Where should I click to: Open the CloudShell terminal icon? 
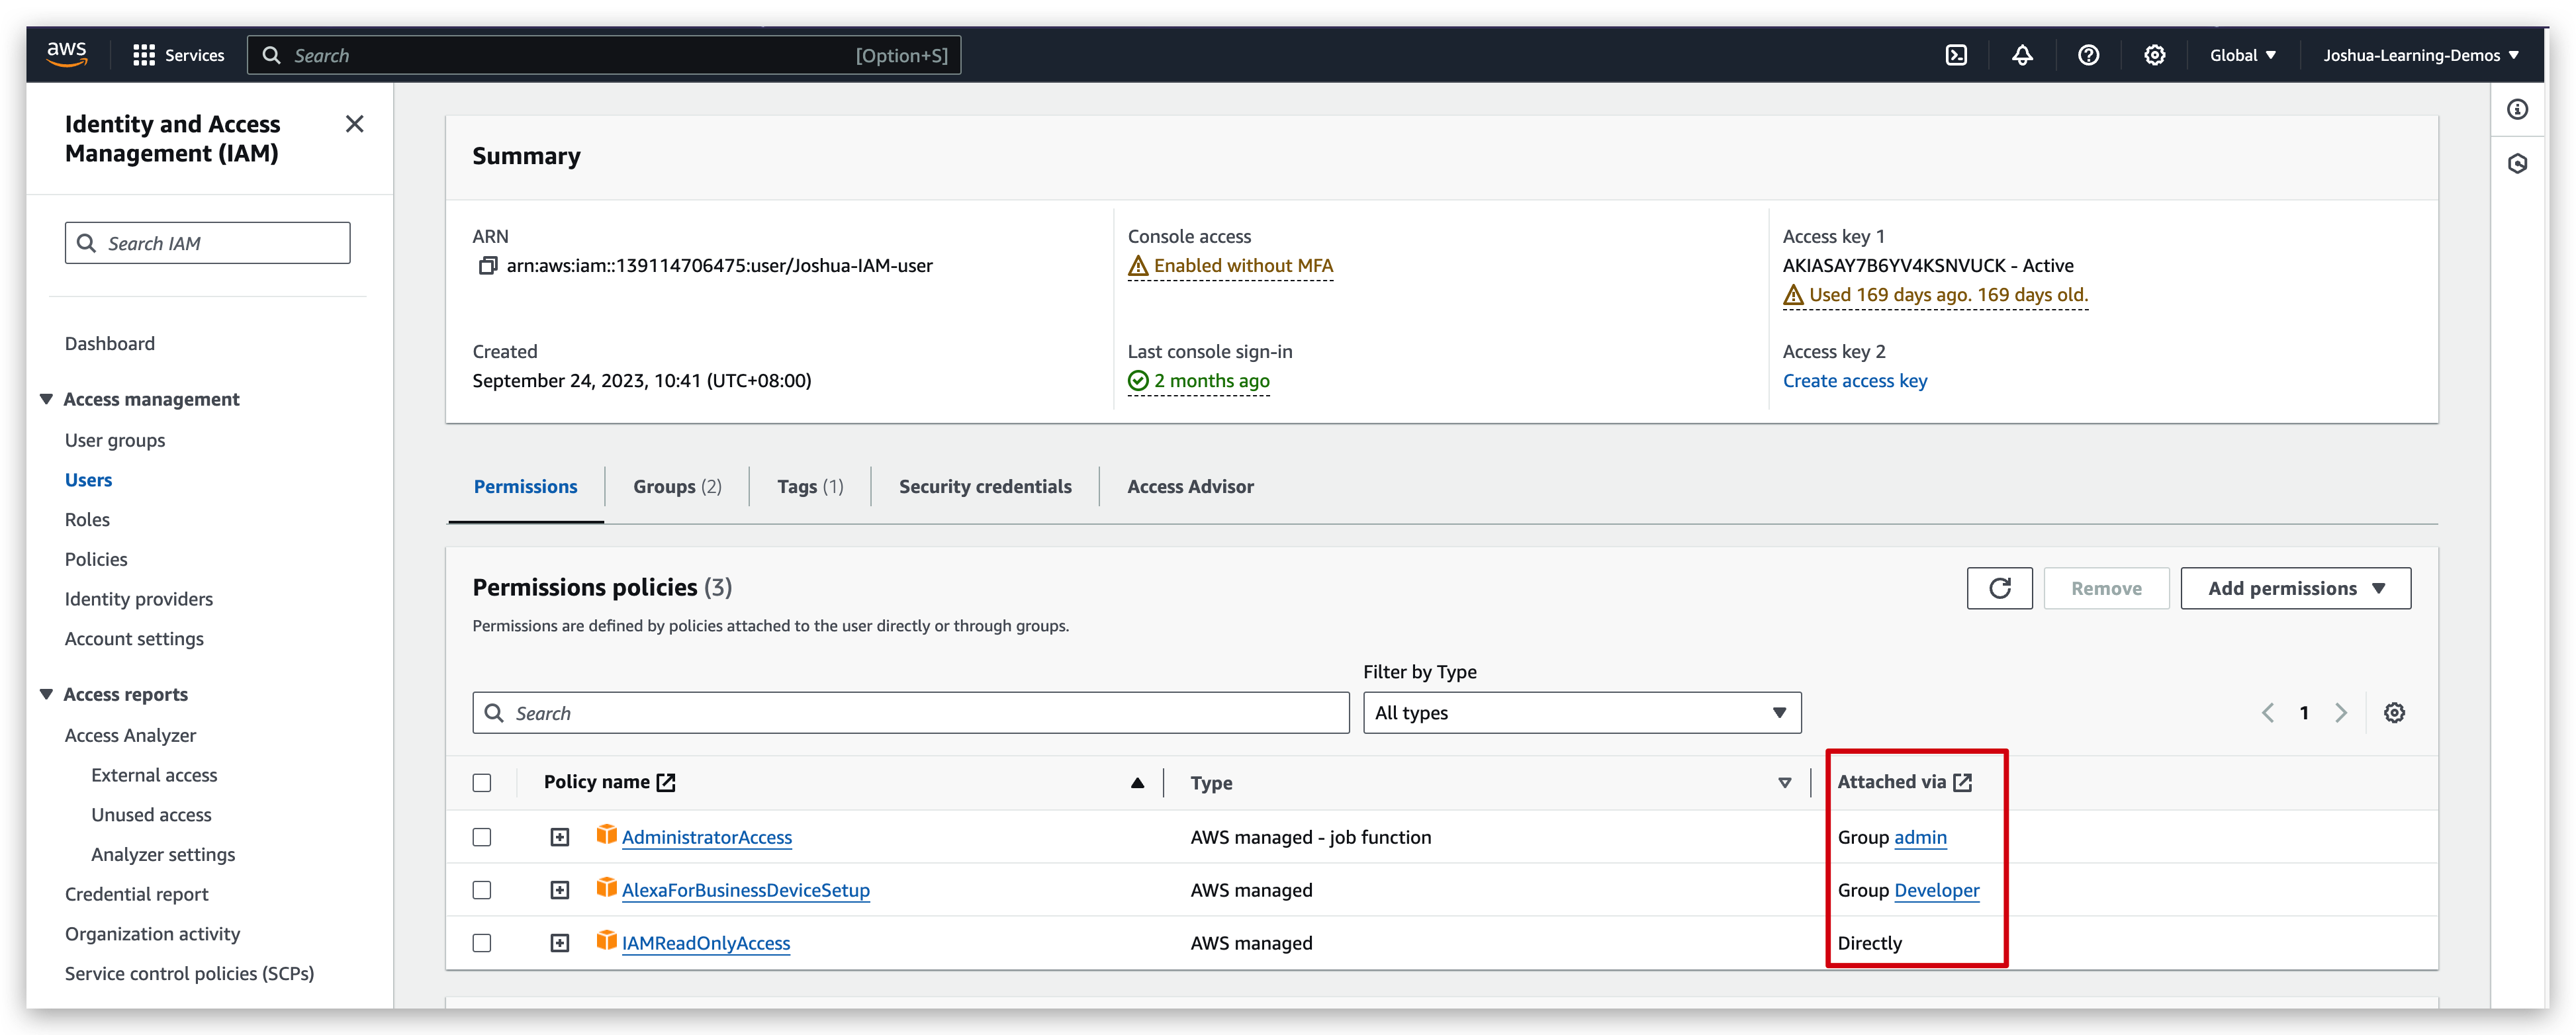click(x=1956, y=55)
